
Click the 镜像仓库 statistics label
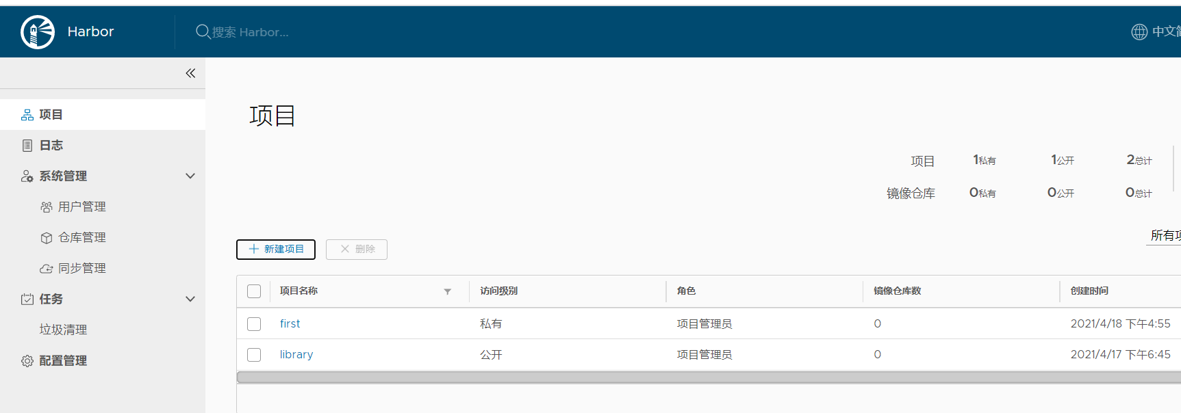pyautogui.click(x=911, y=194)
